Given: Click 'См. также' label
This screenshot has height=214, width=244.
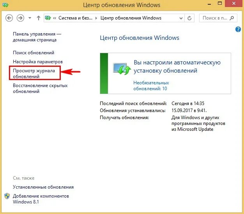Looking at the screenshot, I should point(24,178).
